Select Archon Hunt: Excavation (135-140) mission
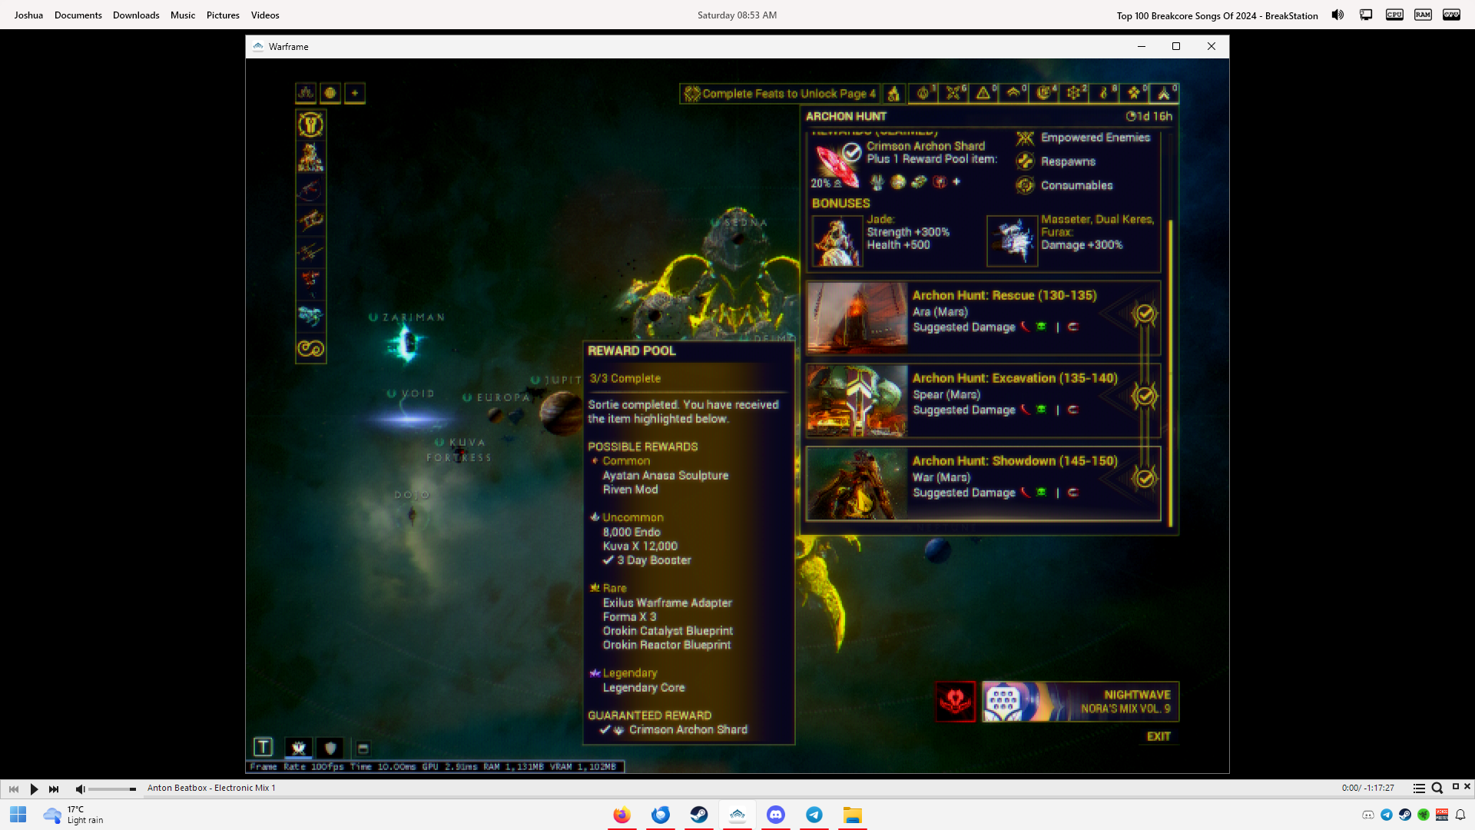Image resolution: width=1475 pixels, height=830 pixels. (983, 400)
